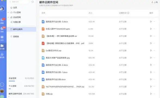
Task: Click the round outlined icon near bottom of blue sidebar
Action: pyautogui.click(x=2, y=85)
